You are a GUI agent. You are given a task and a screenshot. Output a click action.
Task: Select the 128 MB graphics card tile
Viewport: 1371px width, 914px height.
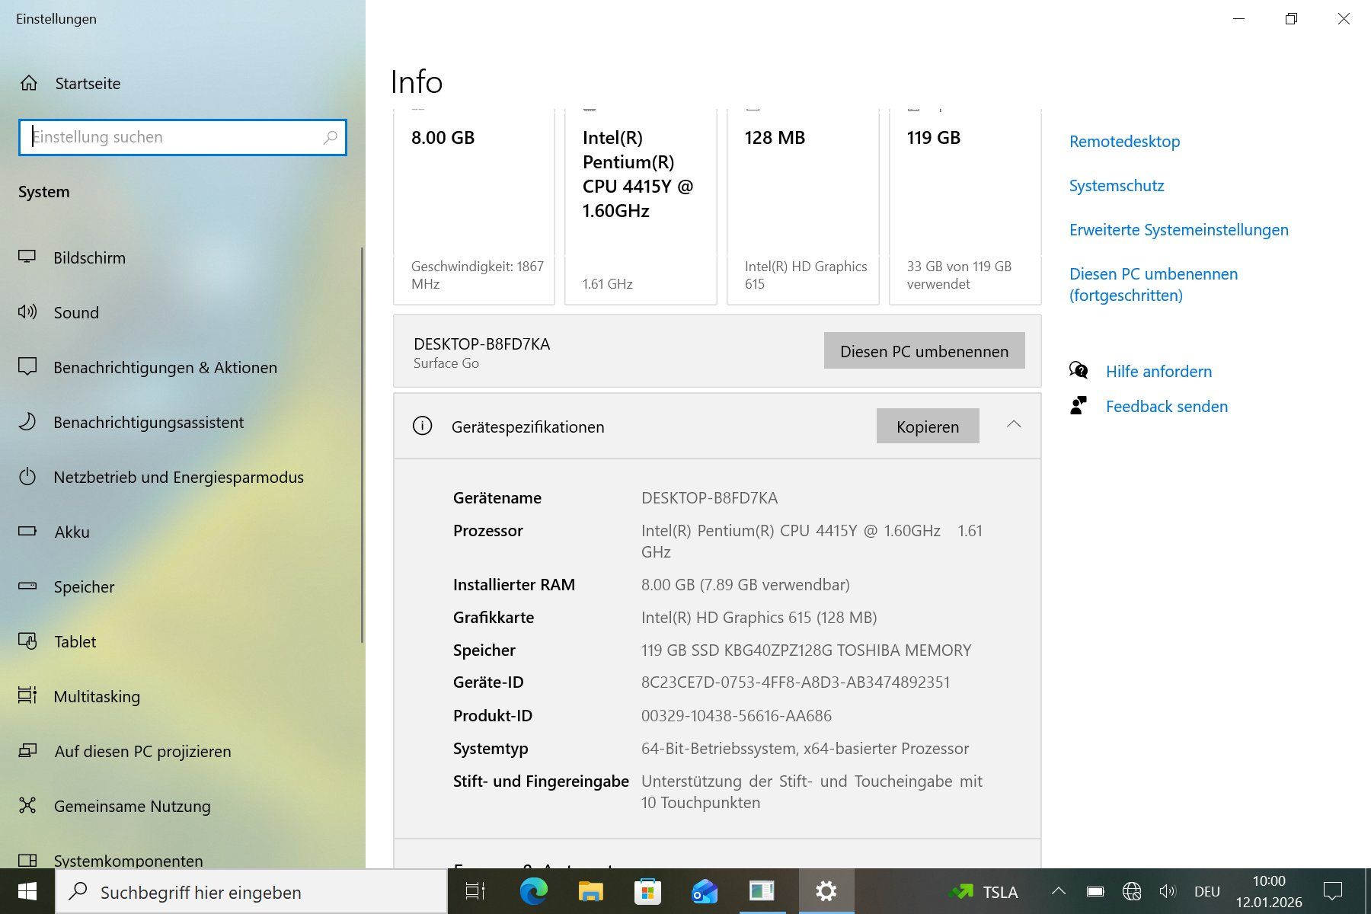click(803, 206)
